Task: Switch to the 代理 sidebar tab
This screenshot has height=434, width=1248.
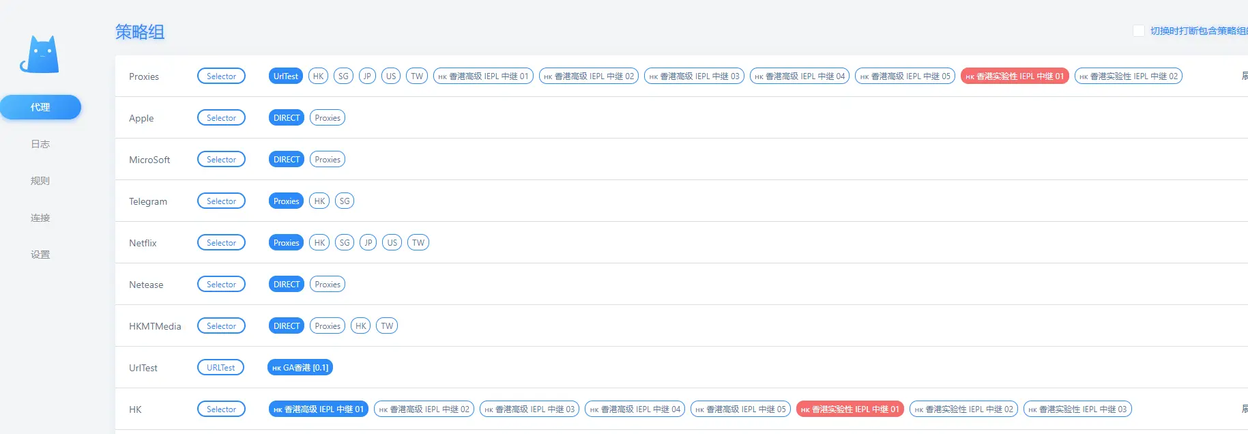Action: pos(40,107)
